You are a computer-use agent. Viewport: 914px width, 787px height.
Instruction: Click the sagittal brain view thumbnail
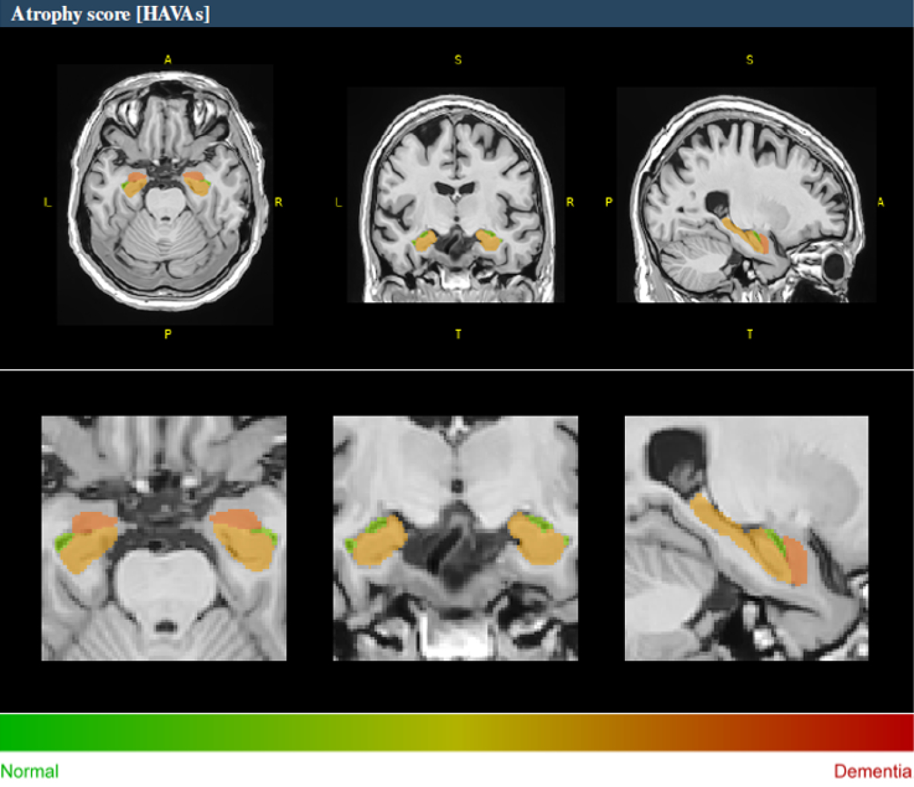(x=747, y=195)
